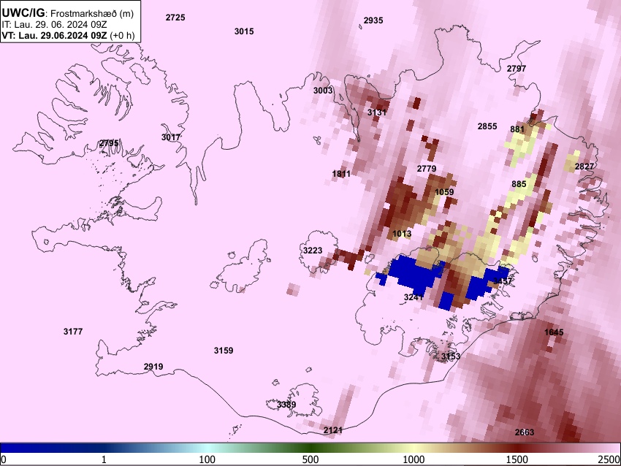The image size is (621, 466).
Task: Select the 1811 value label
Action: pyautogui.click(x=341, y=173)
